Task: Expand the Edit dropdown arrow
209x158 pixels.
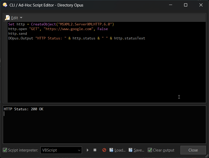Action: click(21, 18)
